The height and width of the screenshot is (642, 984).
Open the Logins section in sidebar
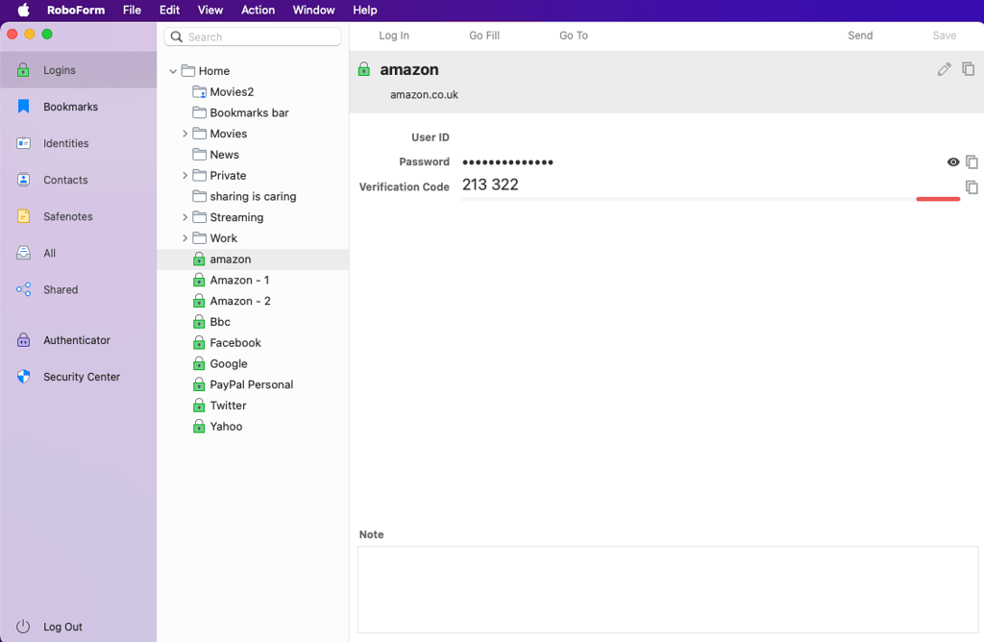pyautogui.click(x=78, y=69)
